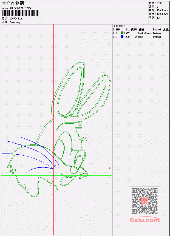Click the barcode under the studio name

20,13
